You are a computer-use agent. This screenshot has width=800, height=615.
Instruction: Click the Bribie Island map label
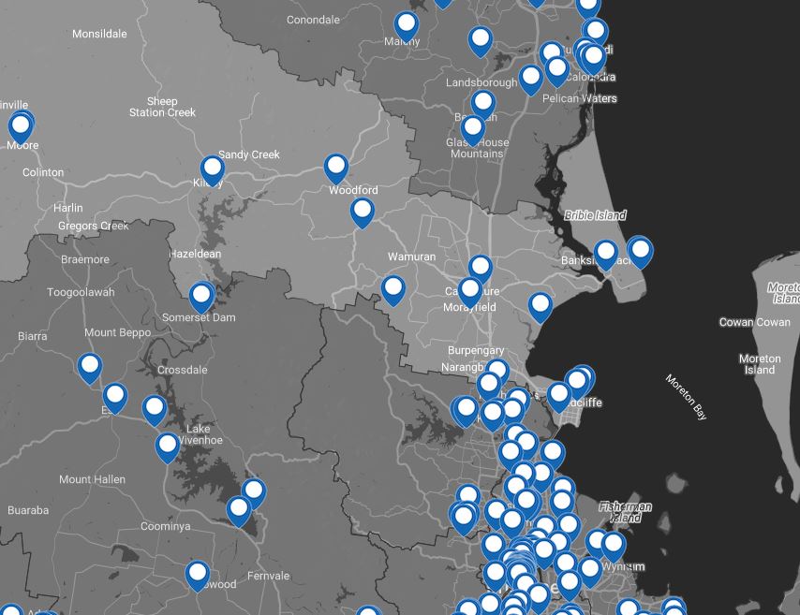tap(595, 215)
